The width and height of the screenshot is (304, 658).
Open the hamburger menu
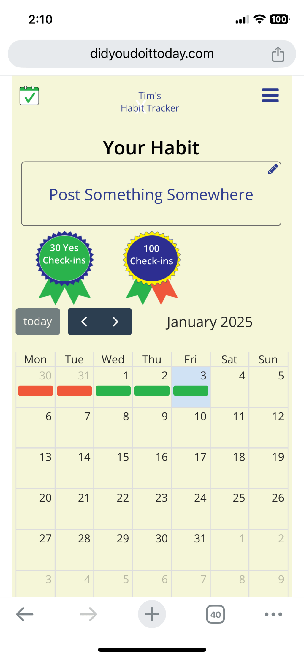(270, 95)
